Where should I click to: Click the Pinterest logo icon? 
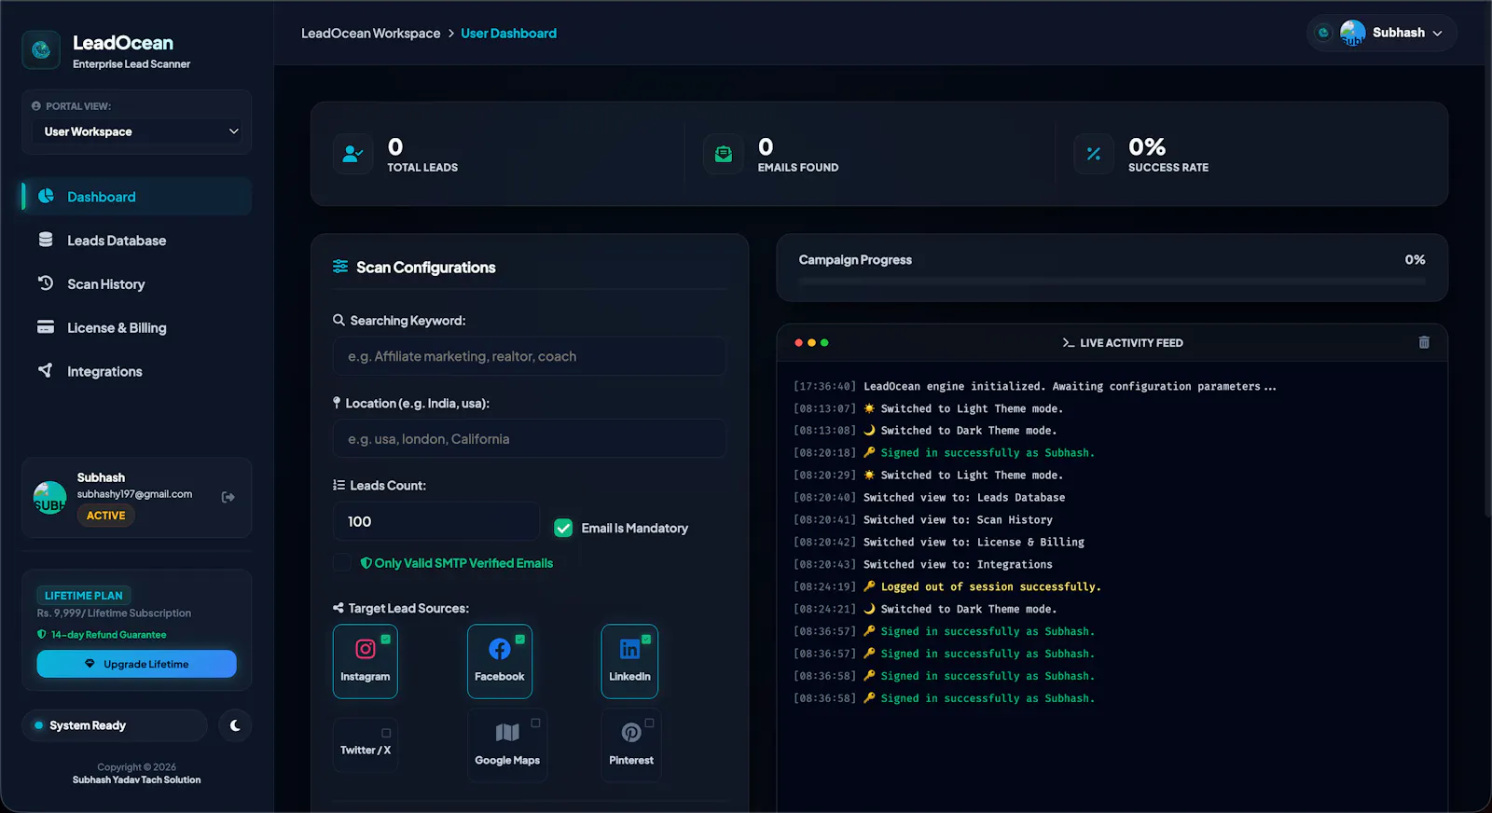point(631,733)
